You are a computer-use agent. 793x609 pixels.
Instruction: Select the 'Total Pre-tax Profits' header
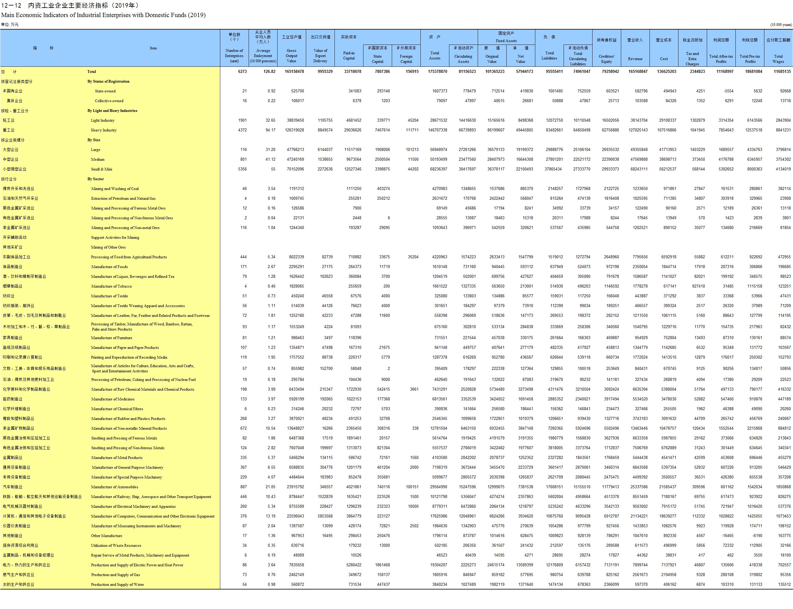point(750,48)
